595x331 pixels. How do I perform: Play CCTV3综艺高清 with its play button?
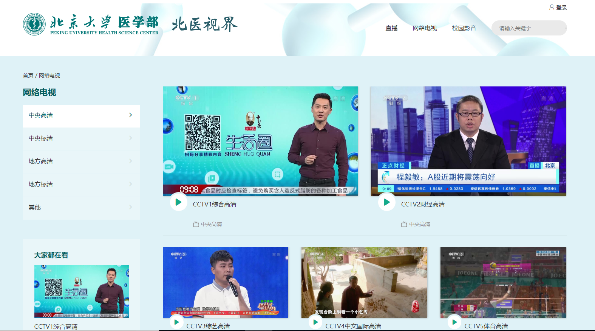[x=176, y=322]
